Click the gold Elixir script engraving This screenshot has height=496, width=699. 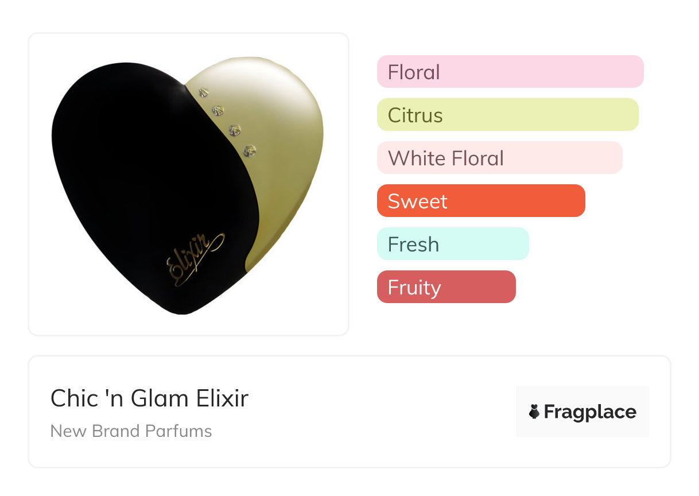(194, 259)
